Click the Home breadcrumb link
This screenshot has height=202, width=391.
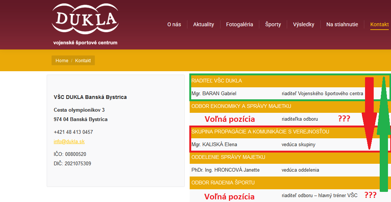click(62, 60)
